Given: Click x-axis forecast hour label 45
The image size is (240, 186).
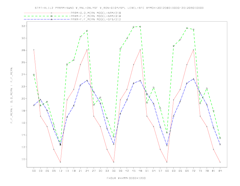Looking at the screenshot, I should (134, 171).
